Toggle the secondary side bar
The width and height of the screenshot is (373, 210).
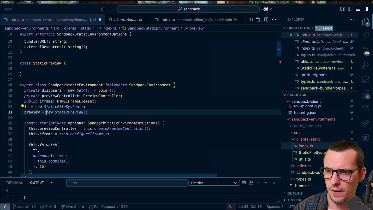point(366,9)
